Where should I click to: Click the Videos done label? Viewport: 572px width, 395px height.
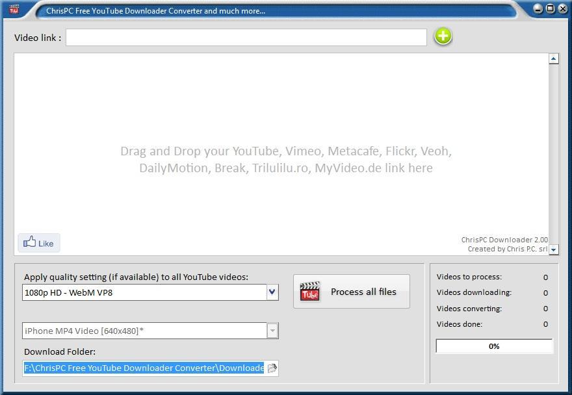coord(460,324)
